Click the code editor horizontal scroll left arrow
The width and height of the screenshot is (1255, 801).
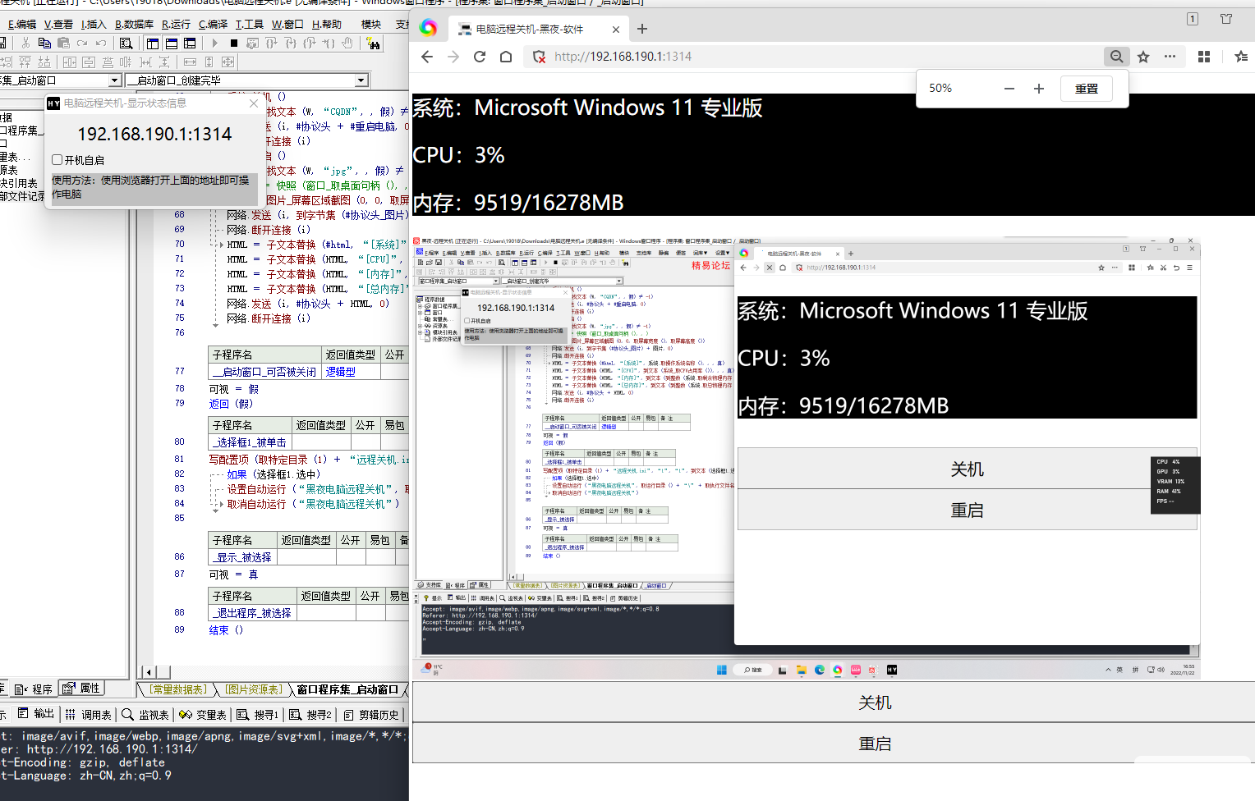point(148,673)
